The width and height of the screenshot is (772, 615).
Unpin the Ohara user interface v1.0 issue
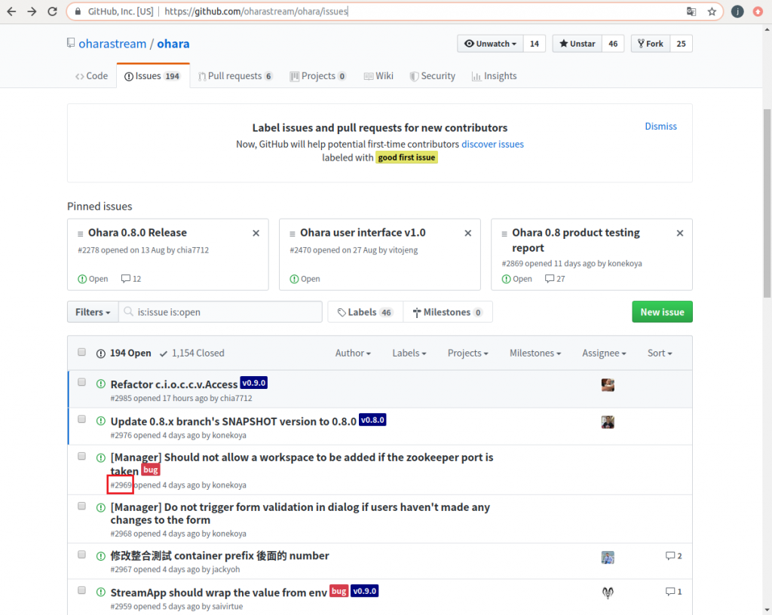point(467,233)
